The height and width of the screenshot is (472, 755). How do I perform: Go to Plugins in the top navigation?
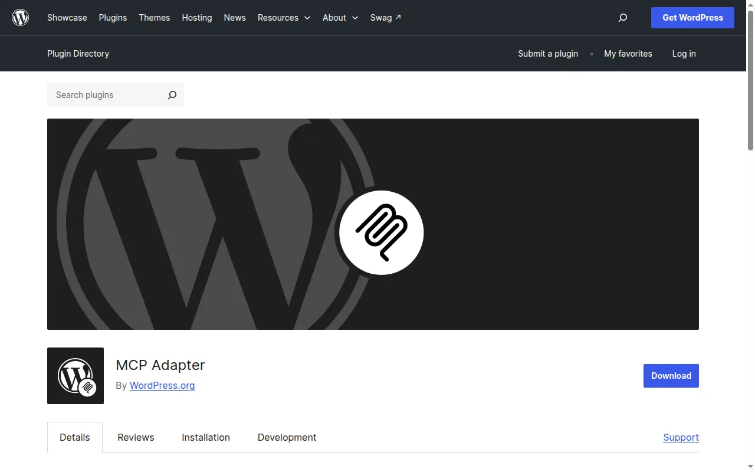(x=113, y=18)
